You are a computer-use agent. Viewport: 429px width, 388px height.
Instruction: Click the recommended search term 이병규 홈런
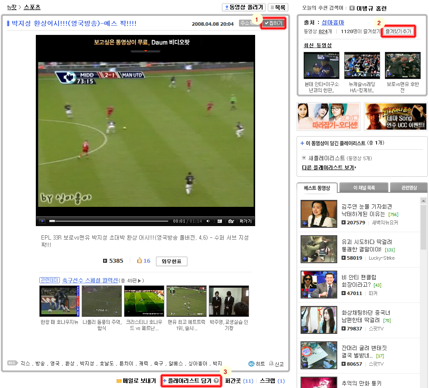click(371, 8)
